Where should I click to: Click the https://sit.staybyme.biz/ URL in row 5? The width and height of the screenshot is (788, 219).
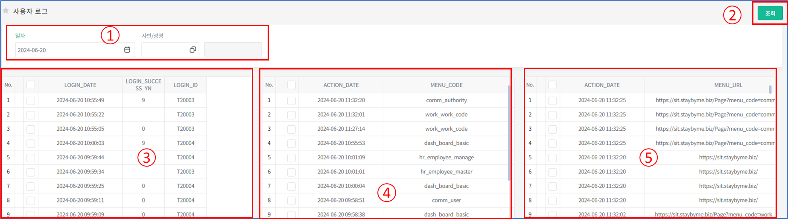tap(728, 158)
